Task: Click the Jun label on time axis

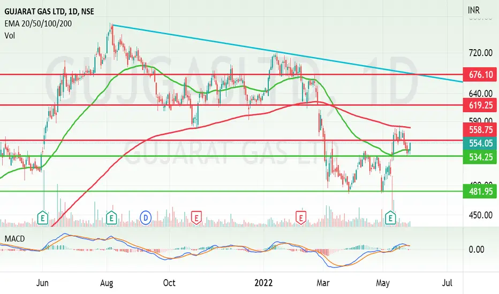Action: coord(42,283)
